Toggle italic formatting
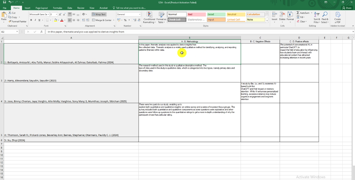 [35, 20]
